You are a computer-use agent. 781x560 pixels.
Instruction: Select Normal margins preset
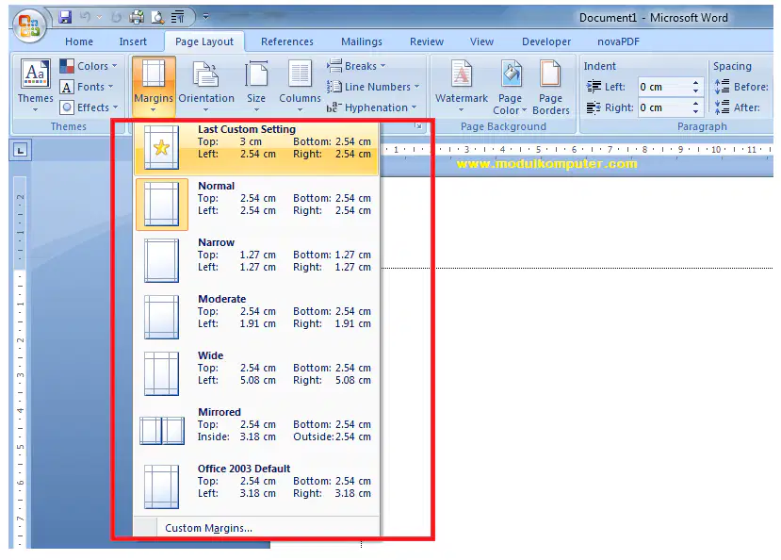click(256, 205)
